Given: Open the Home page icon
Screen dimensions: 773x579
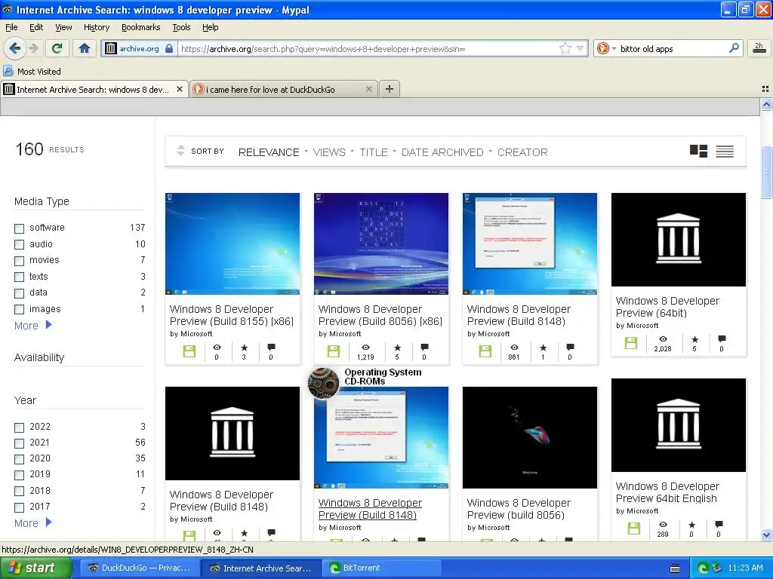Looking at the screenshot, I should [85, 48].
